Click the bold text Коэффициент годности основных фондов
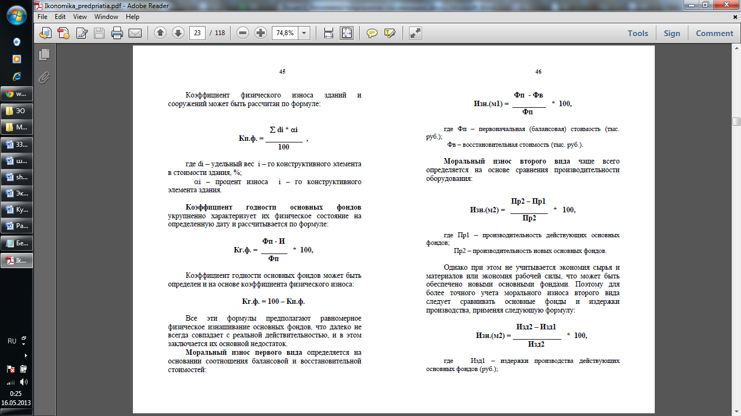Image resolution: width=741 pixels, height=416 pixels. click(x=273, y=207)
